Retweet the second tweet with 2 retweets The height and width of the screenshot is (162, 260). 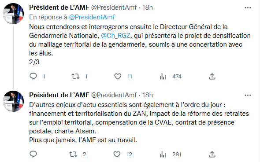tap(73, 155)
